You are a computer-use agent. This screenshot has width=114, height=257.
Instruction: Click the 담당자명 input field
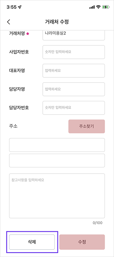click(x=74, y=89)
